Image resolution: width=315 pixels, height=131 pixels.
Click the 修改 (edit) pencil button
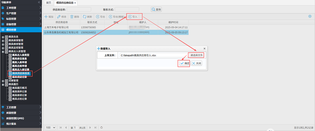point(62,17)
